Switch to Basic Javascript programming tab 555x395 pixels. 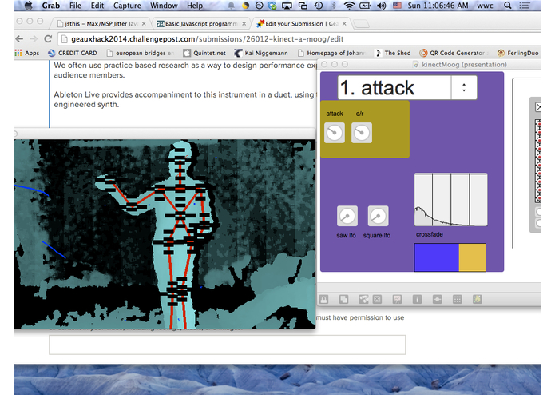201,24
